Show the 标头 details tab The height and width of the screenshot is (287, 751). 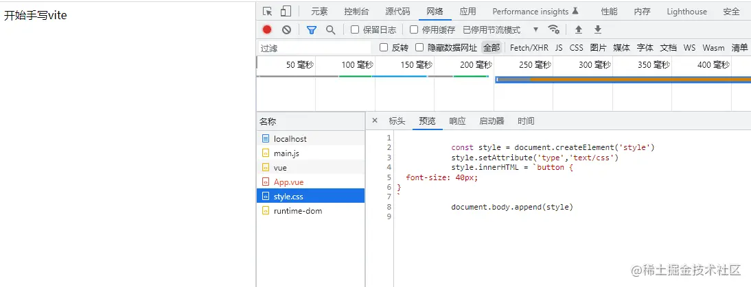point(397,121)
